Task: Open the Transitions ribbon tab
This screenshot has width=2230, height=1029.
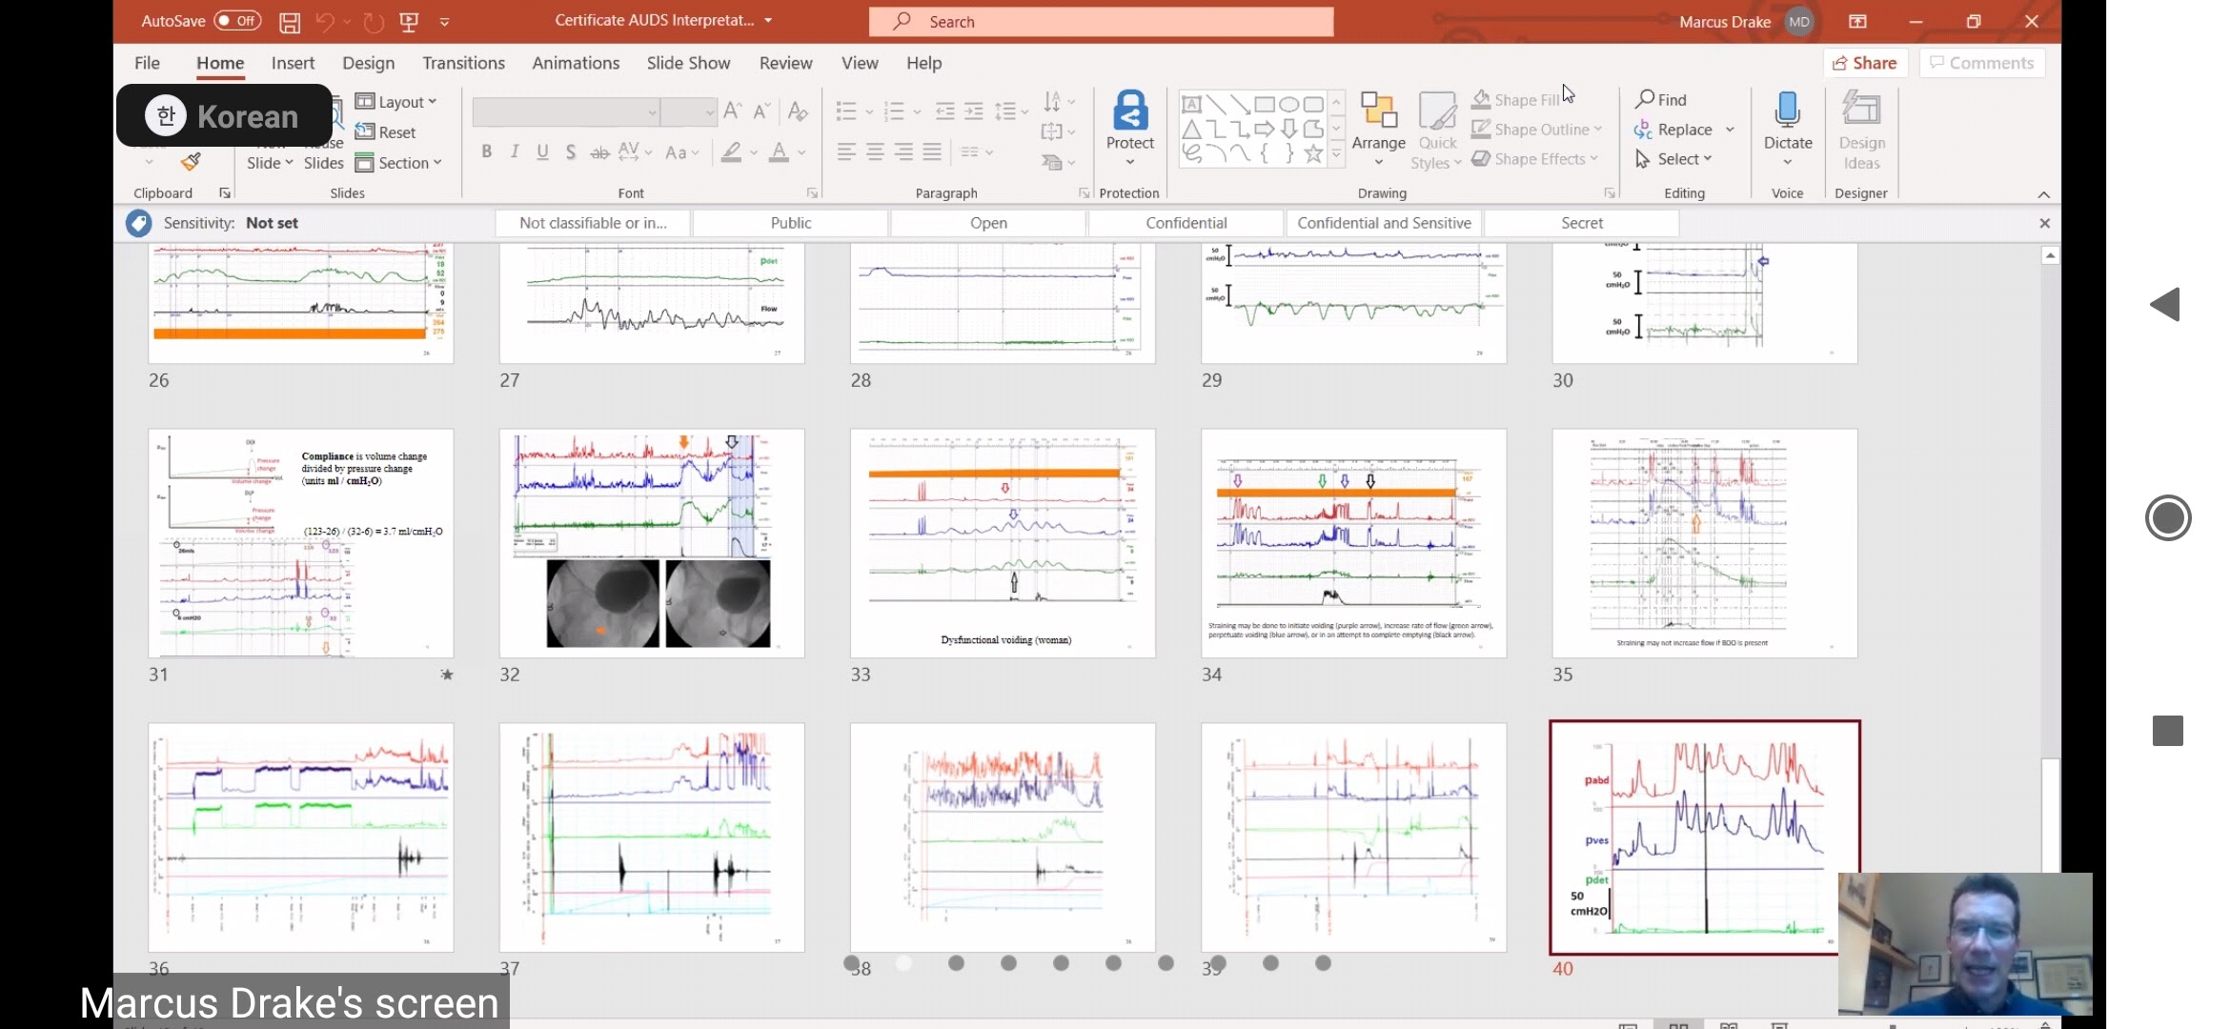Action: tap(463, 63)
